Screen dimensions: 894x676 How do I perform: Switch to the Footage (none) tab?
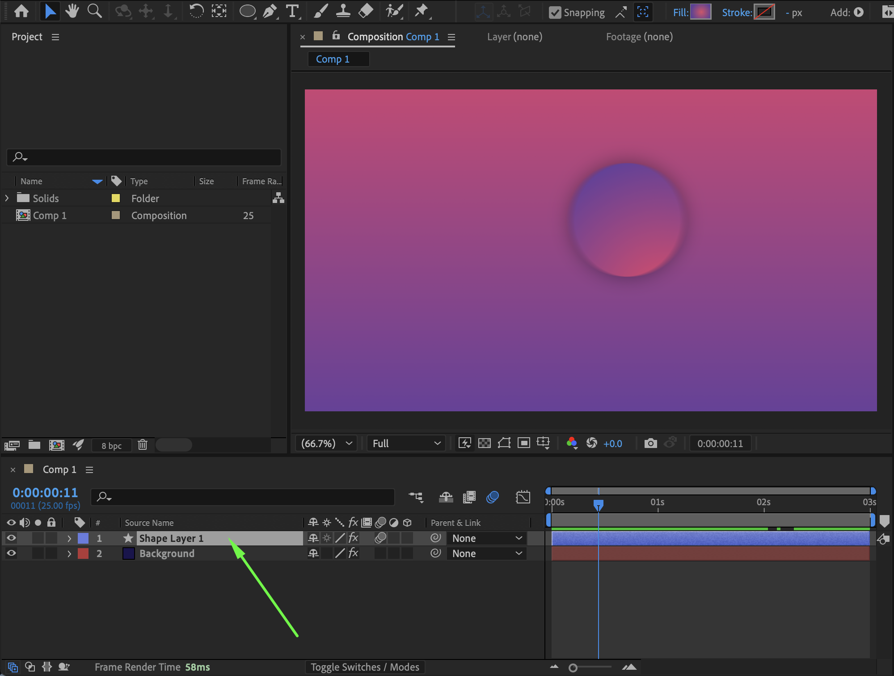point(639,37)
